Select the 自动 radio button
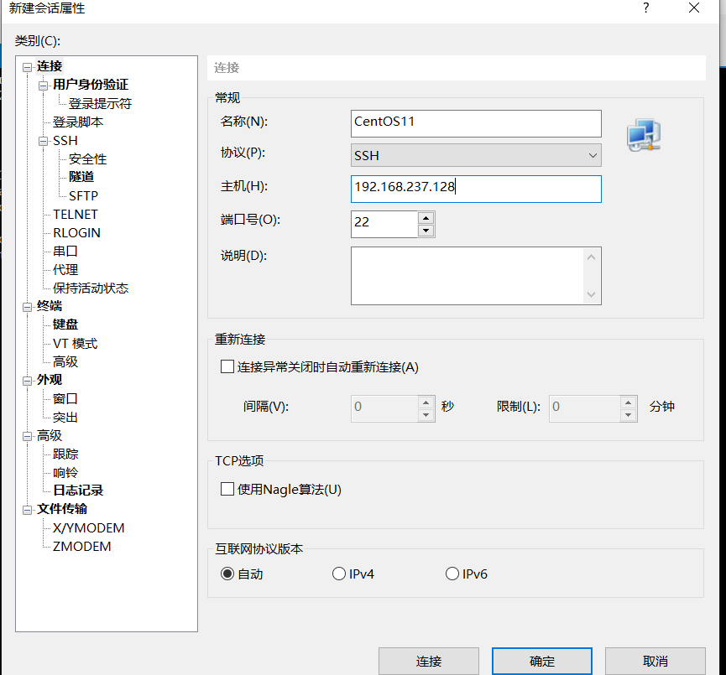The image size is (726, 675). click(x=227, y=574)
